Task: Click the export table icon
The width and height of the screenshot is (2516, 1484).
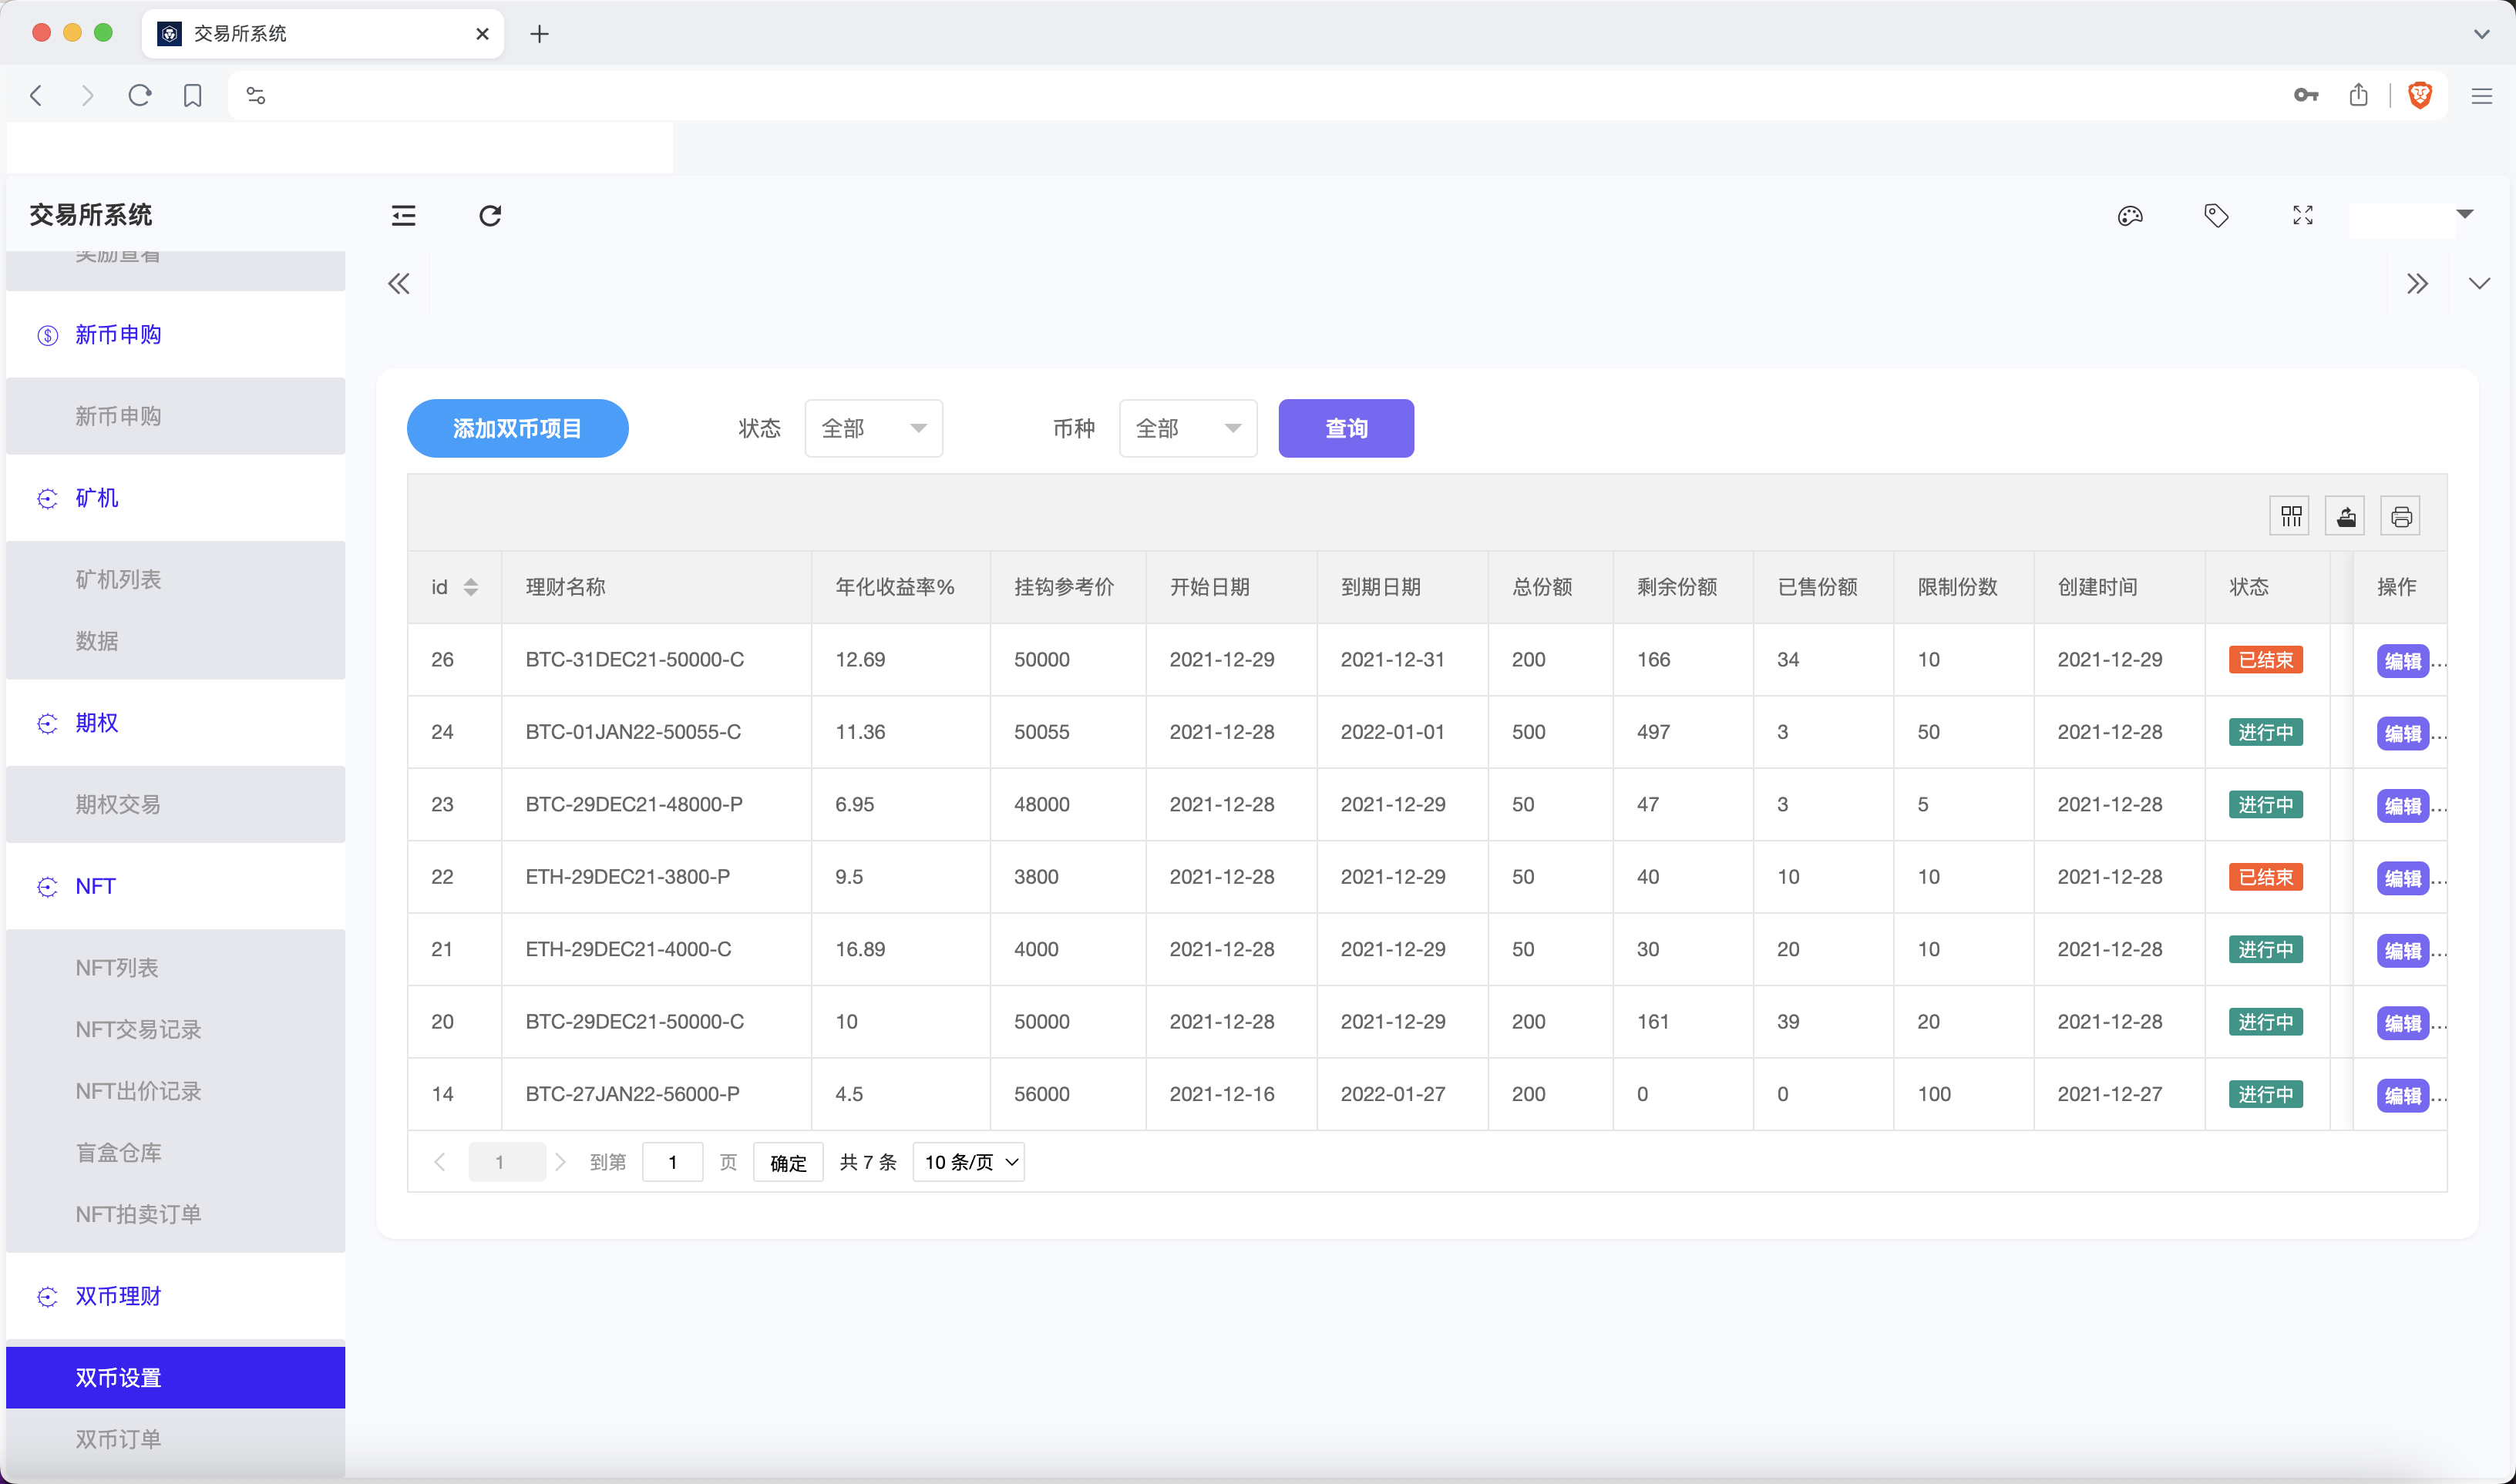Action: pos(2345,516)
